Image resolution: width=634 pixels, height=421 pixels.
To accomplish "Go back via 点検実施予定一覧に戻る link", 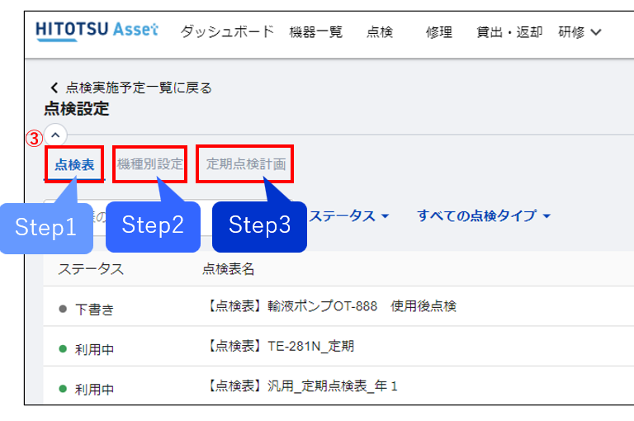I will (131, 88).
